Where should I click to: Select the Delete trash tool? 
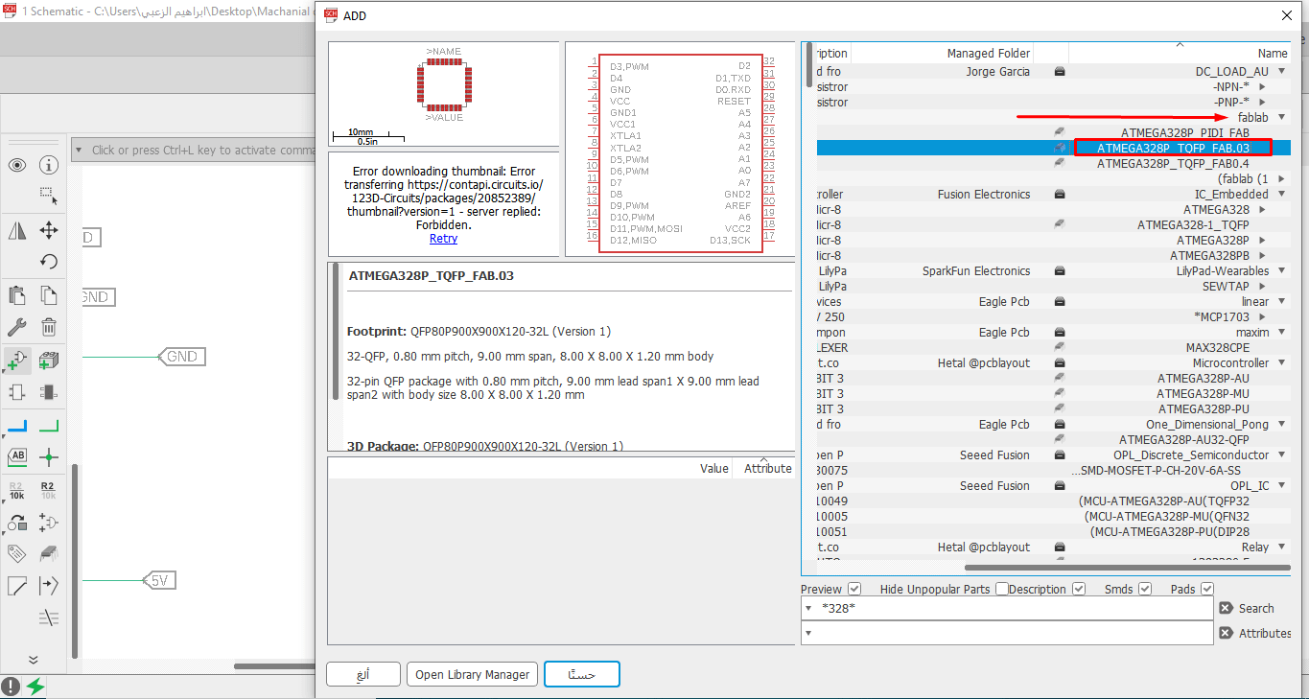click(x=49, y=327)
